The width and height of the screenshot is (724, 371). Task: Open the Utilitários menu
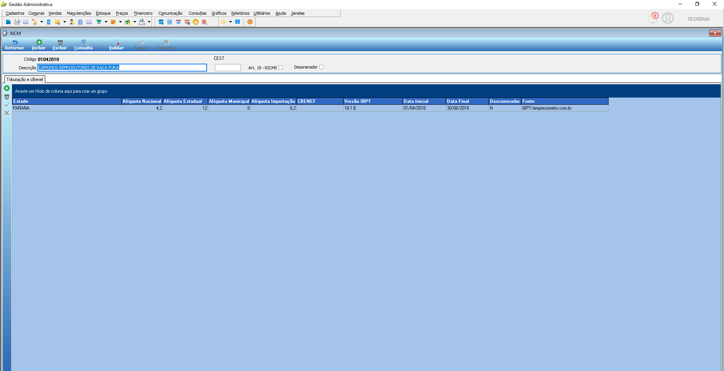(262, 13)
